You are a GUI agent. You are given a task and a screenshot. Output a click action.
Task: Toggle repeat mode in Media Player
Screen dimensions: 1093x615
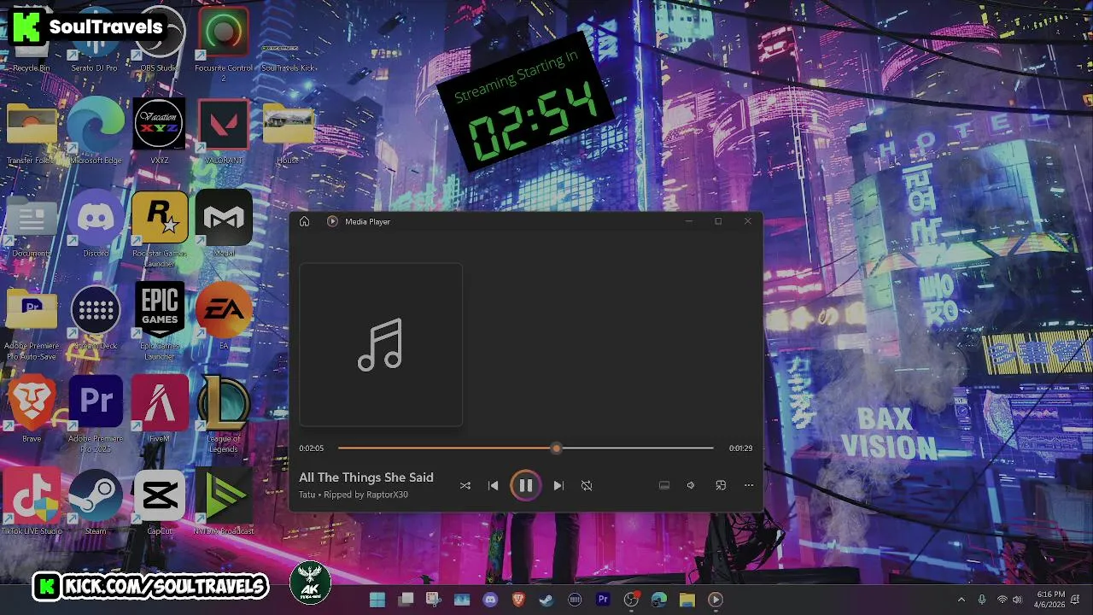click(x=587, y=485)
